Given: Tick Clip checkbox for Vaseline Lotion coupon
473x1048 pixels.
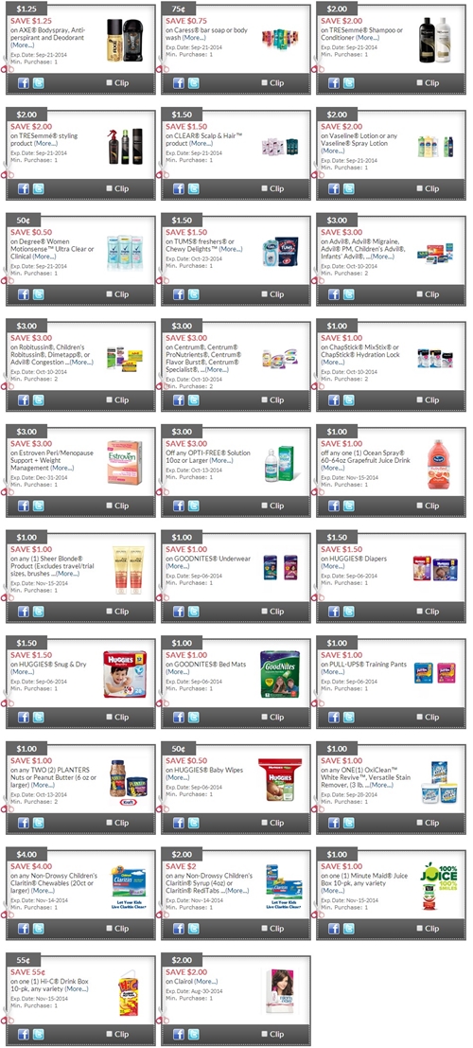Looking at the screenshot, I should [420, 188].
